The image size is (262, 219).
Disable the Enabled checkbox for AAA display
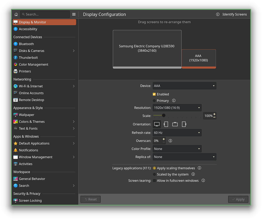[154, 94]
